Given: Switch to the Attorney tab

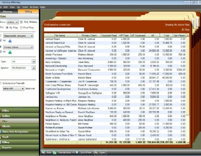Looking at the screenshot, I should coord(9,12).
